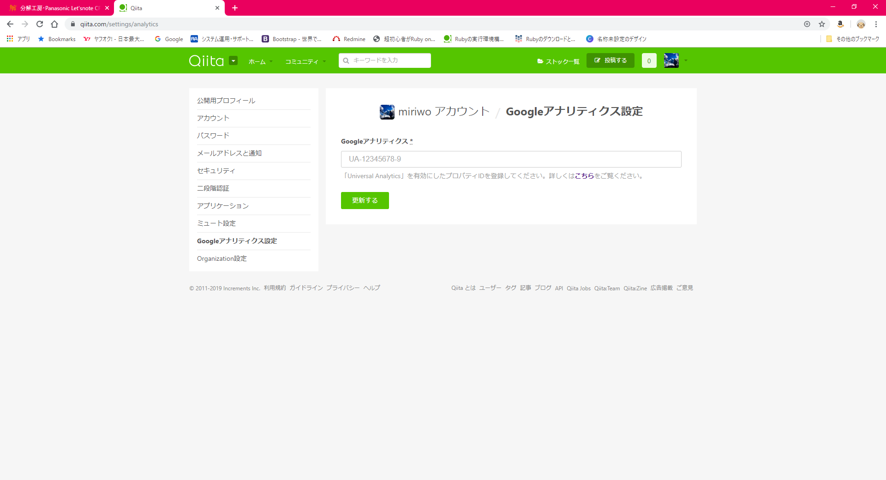
Task: Click the 投稿する button
Action: point(610,60)
